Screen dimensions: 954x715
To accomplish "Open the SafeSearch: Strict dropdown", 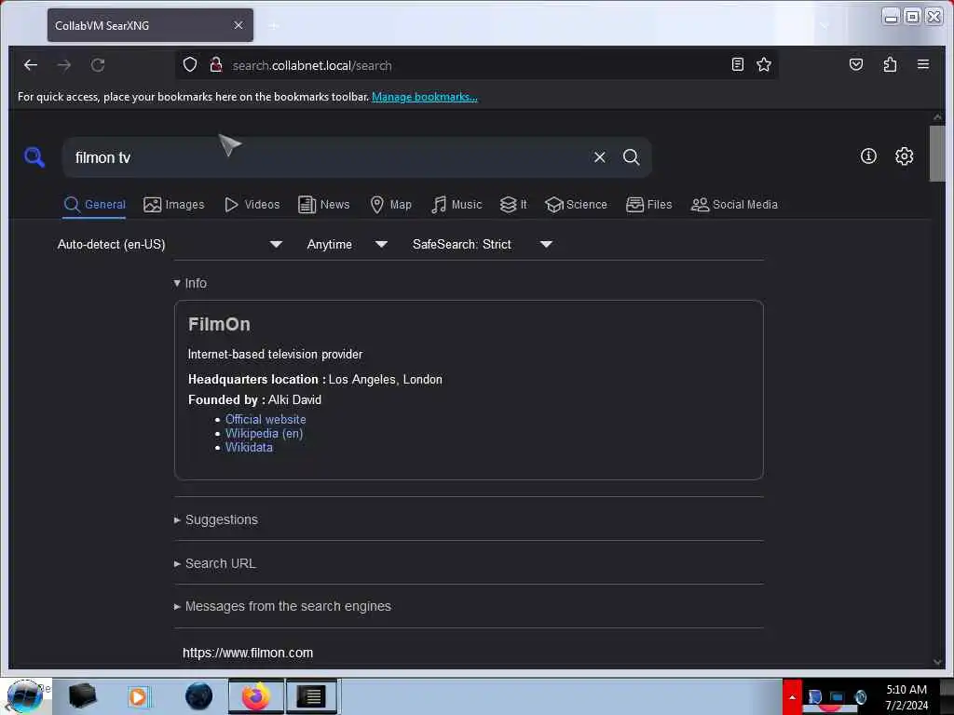I will tap(483, 245).
